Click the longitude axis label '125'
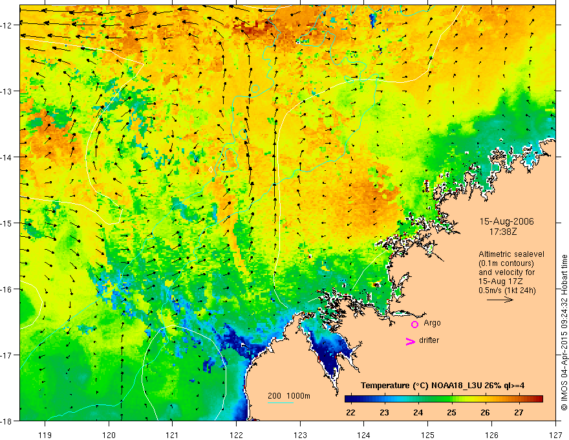Screen dimensions: 569x440 coord(428,435)
